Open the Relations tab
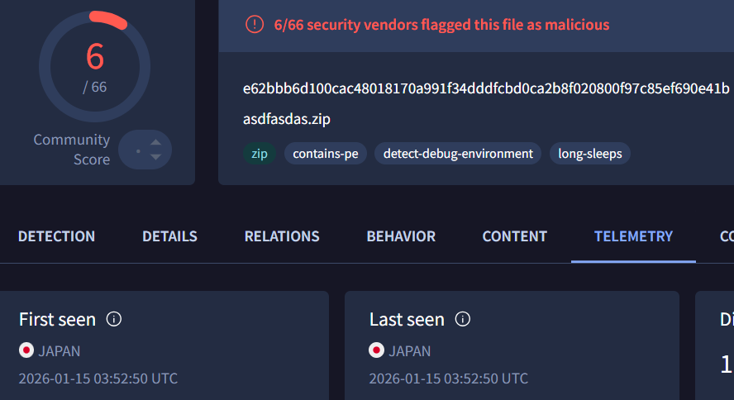Screen dimensions: 734x400 282,236
